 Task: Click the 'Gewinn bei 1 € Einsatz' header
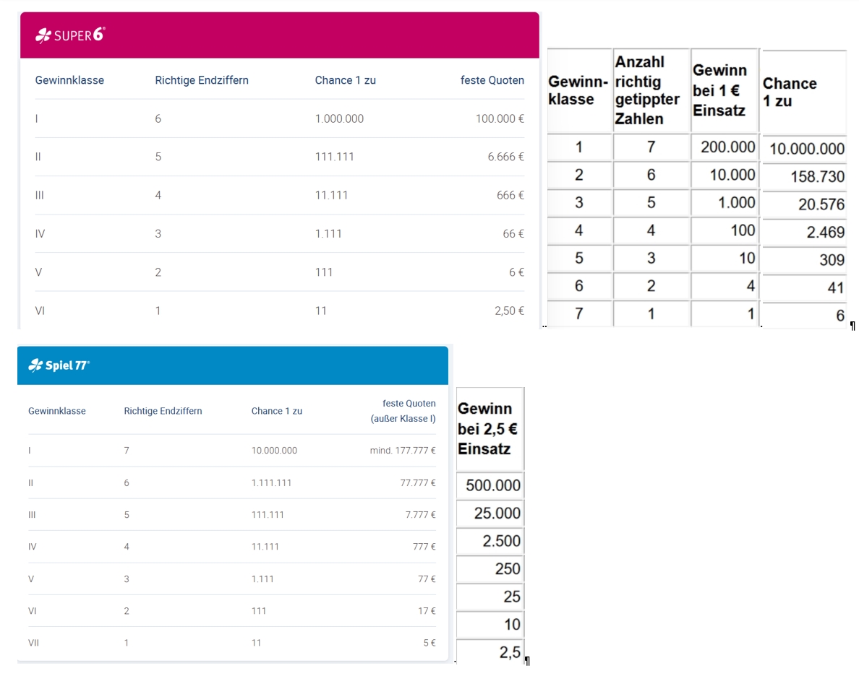[720, 90]
